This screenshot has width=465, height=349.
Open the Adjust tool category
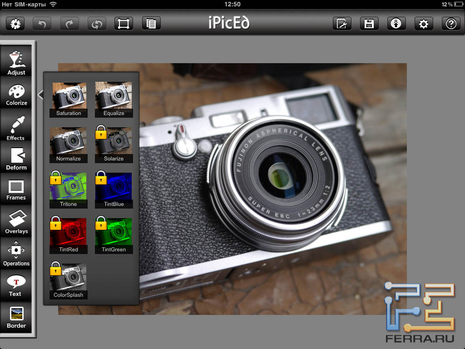click(16, 61)
